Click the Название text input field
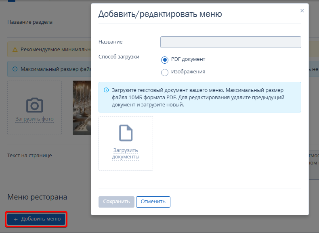 click(x=231, y=42)
